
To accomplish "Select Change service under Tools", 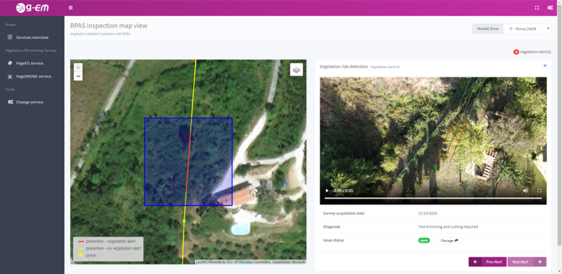I will point(29,102).
